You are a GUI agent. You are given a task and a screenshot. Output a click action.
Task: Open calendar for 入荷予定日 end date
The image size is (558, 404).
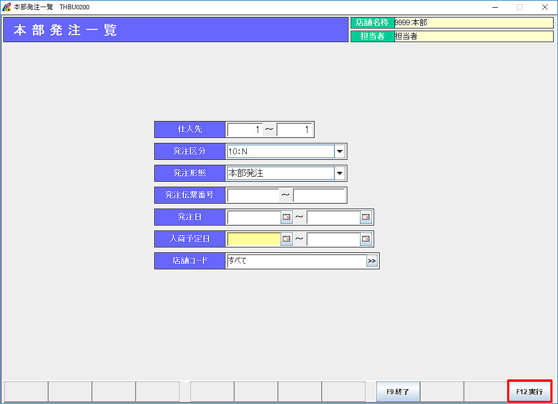(366, 239)
